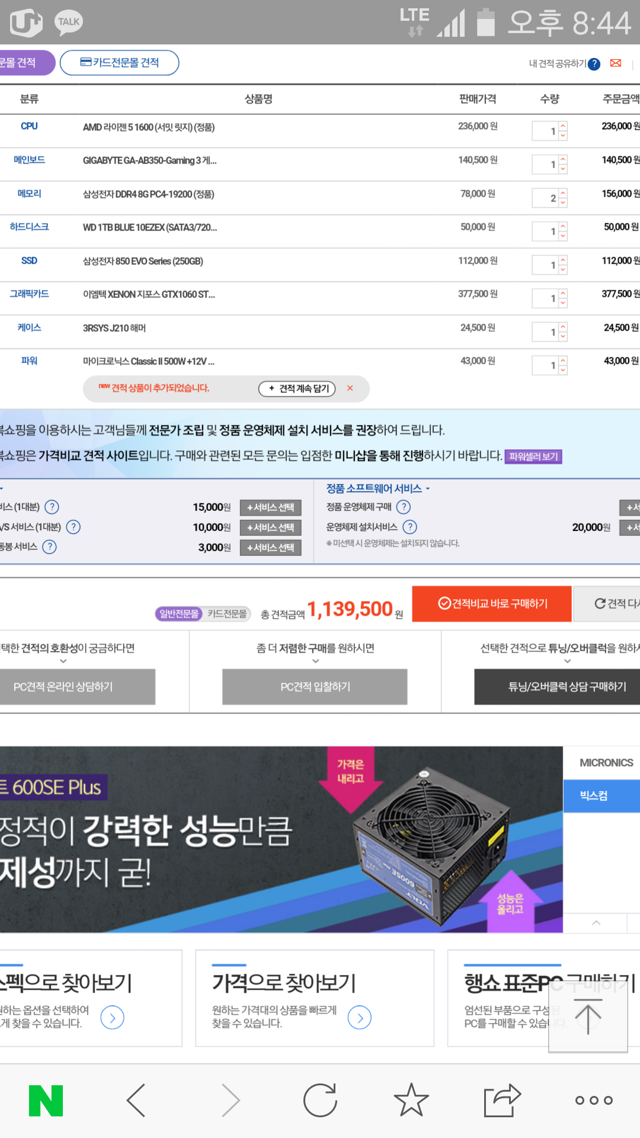Open help icon for 운영체제 설치서비스
The width and height of the screenshot is (640, 1138).
(410, 527)
